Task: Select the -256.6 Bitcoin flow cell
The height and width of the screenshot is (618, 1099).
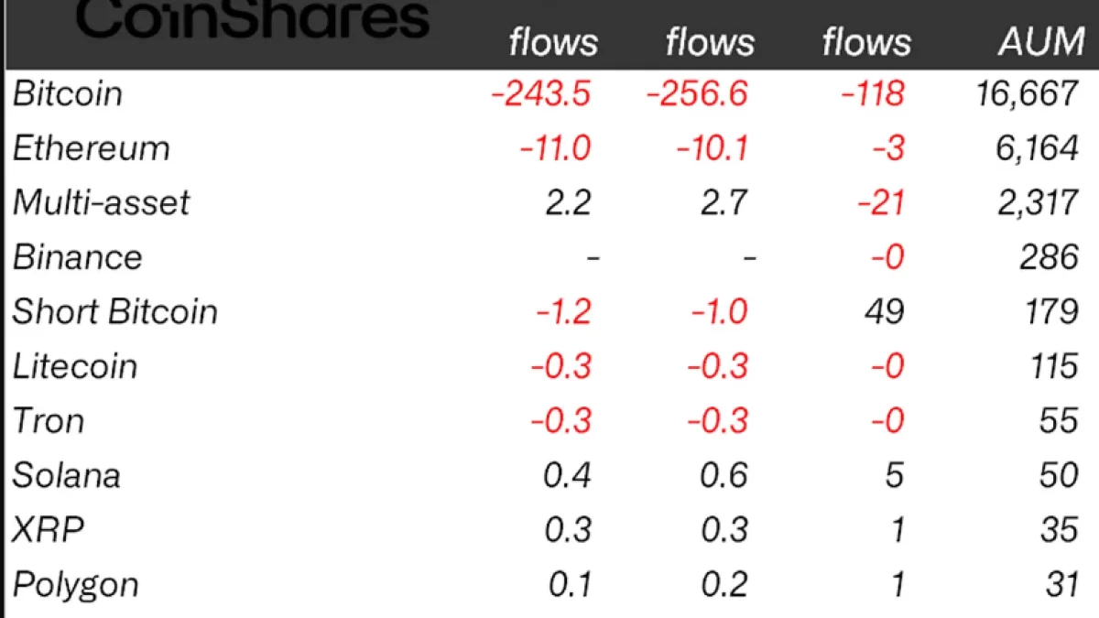Action: (697, 93)
